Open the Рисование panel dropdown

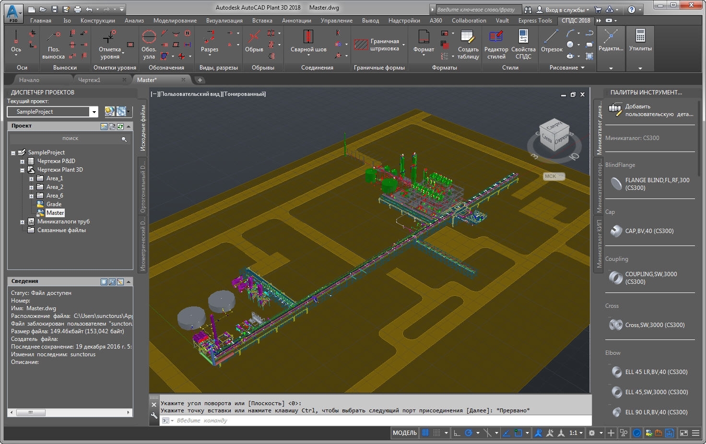[567, 68]
